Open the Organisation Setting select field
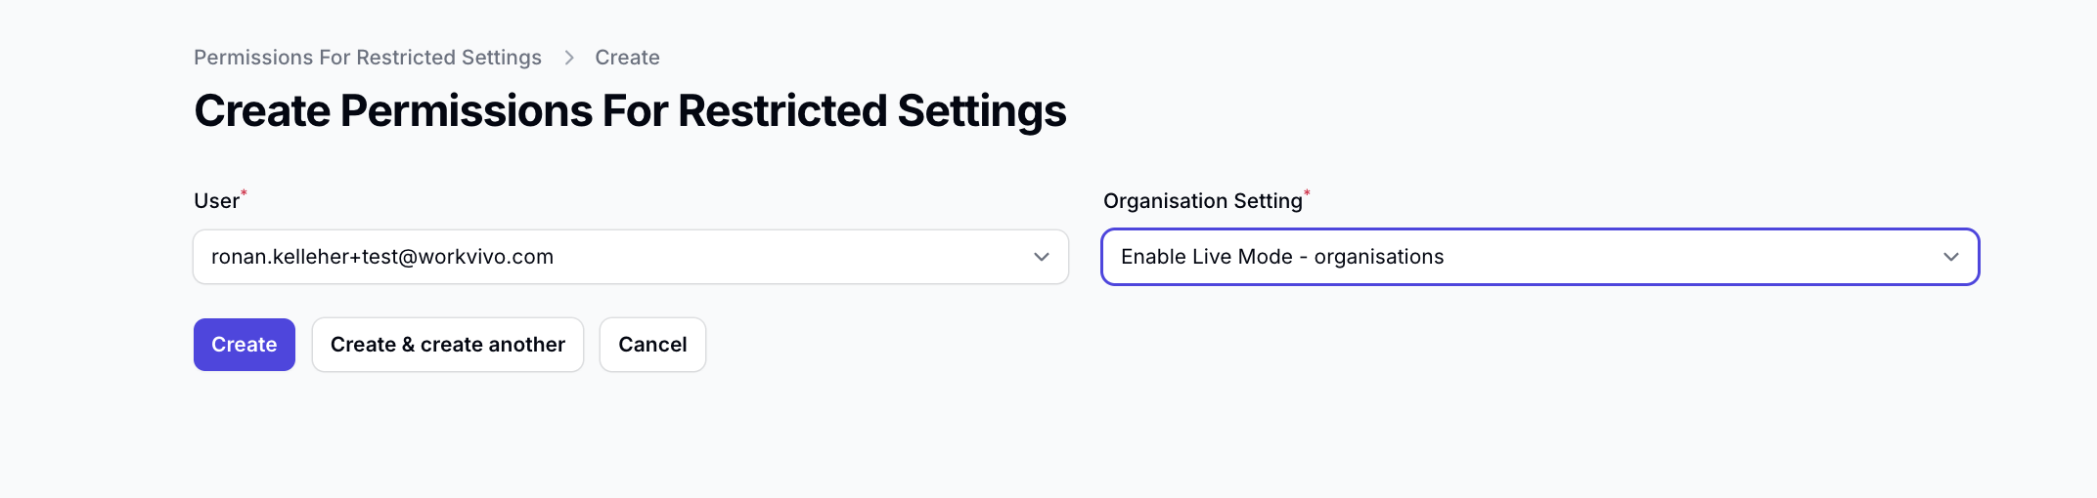Image resolution: width=2097 pixels, height=498 pixels. click(1540, 257)
